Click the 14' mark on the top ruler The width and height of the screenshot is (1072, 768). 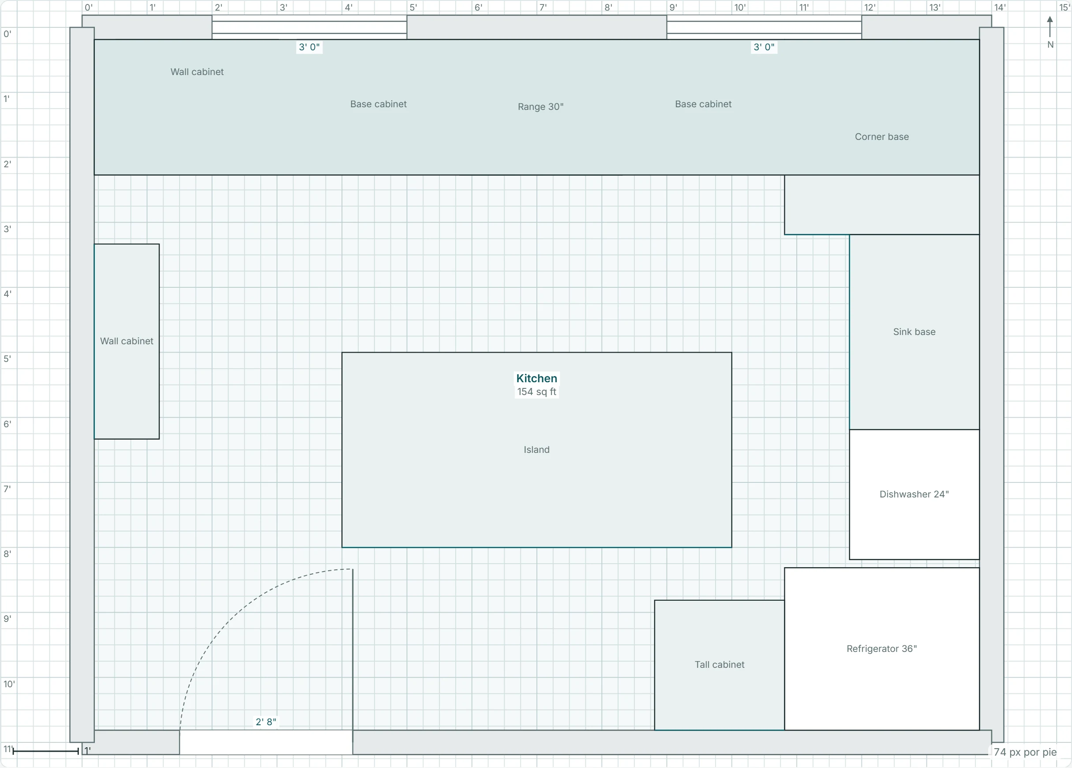[1000, 8]
